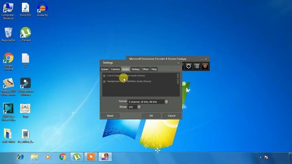Switch to the orange app in the taskbar
The height and width of the screenshot is (164, 292).
click(91, 157)
